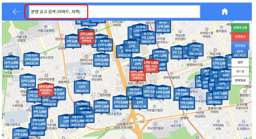Screen dimensions: 256x139
Task: Open marker 176.03㎡ 17억 dated 2007.02.26
Action: (x=195, y=50)
